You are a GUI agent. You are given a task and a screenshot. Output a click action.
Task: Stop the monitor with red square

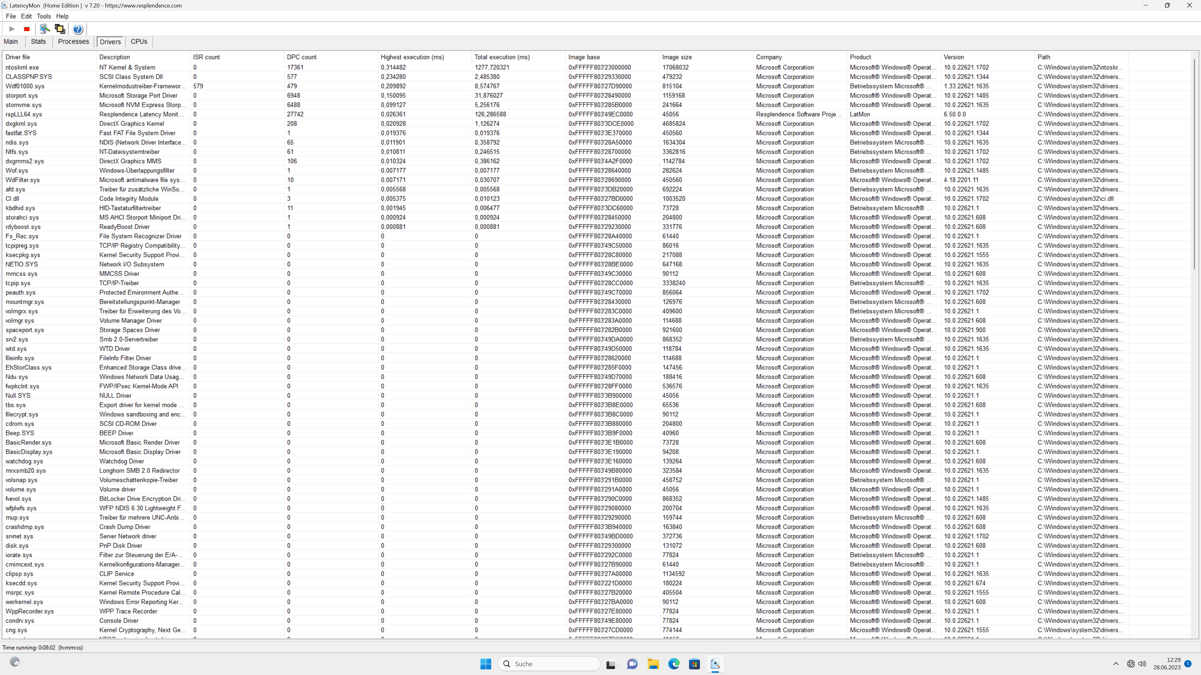pos(27,29)
